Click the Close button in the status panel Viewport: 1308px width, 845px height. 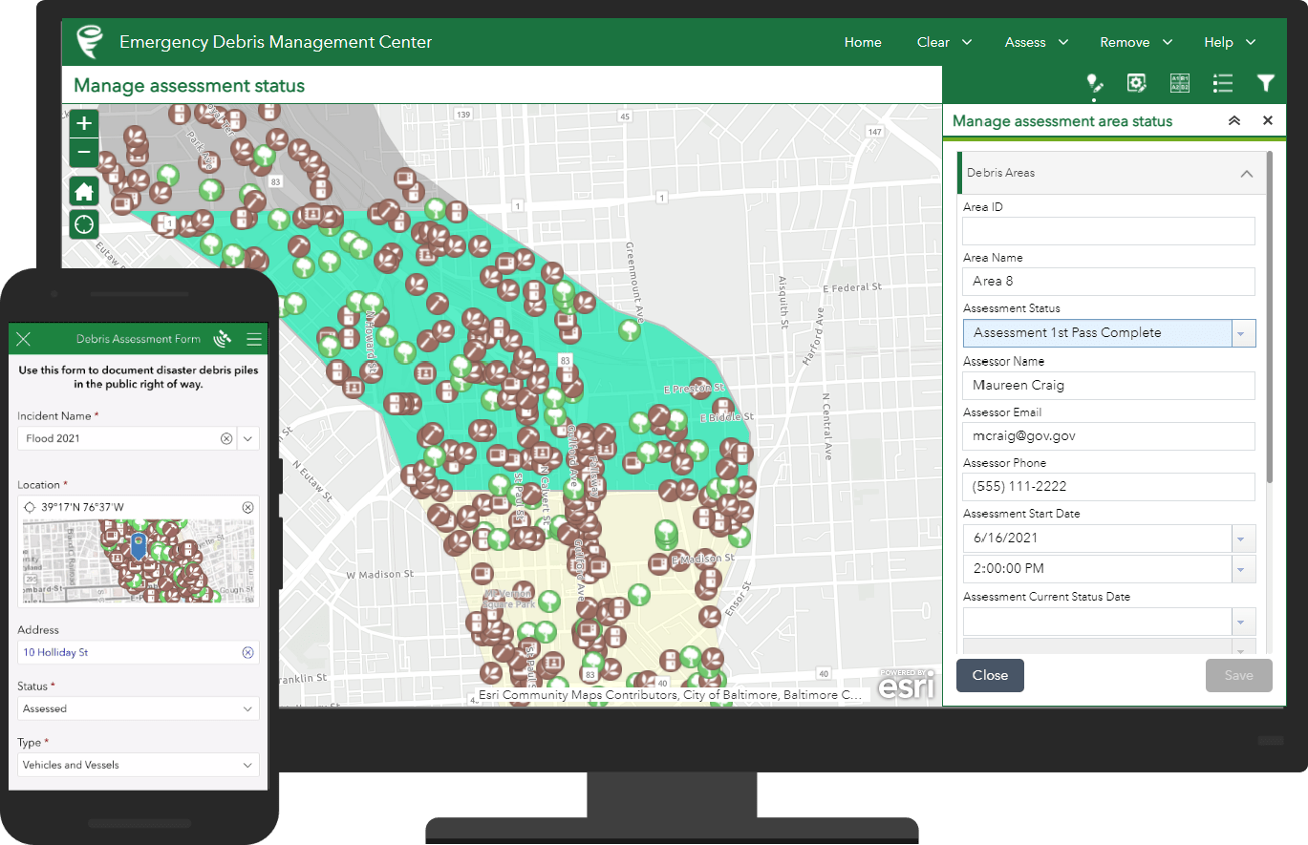click(x=990, y=675)
